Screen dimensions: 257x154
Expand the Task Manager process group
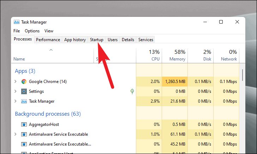point(15,101)
